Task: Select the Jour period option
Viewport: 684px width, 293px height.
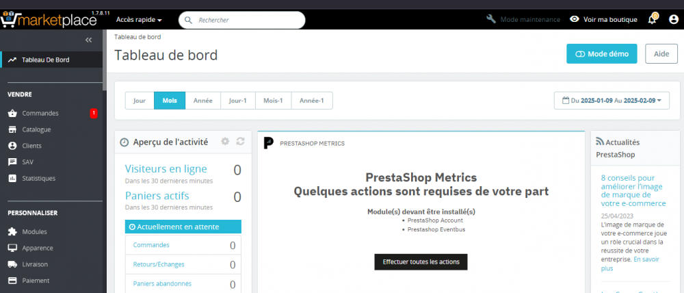Action: (x=140, y=101)
